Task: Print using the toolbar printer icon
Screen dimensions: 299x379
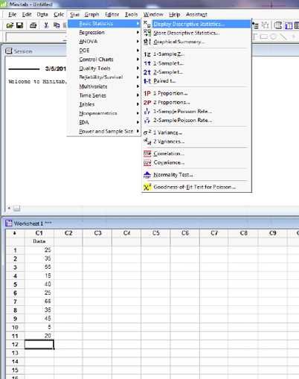Action: tap(33, 25)
